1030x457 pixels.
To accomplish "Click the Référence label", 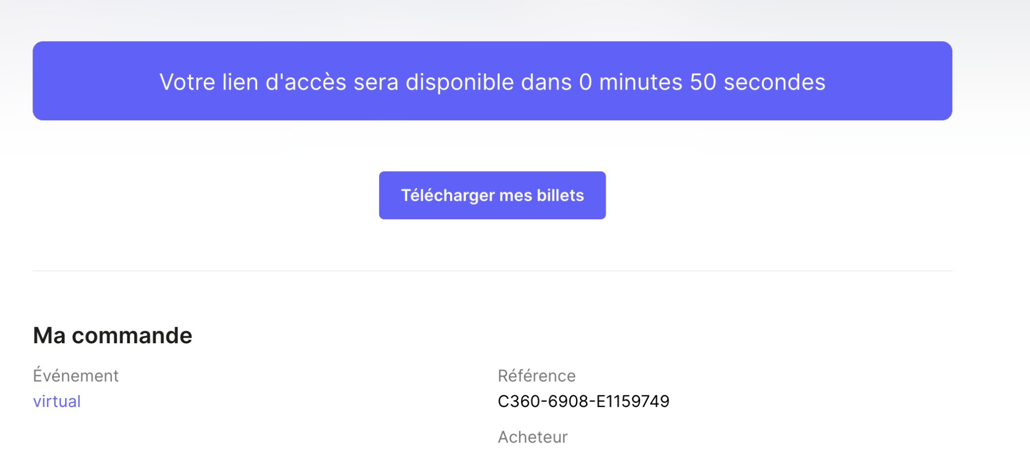I will 537,376.
